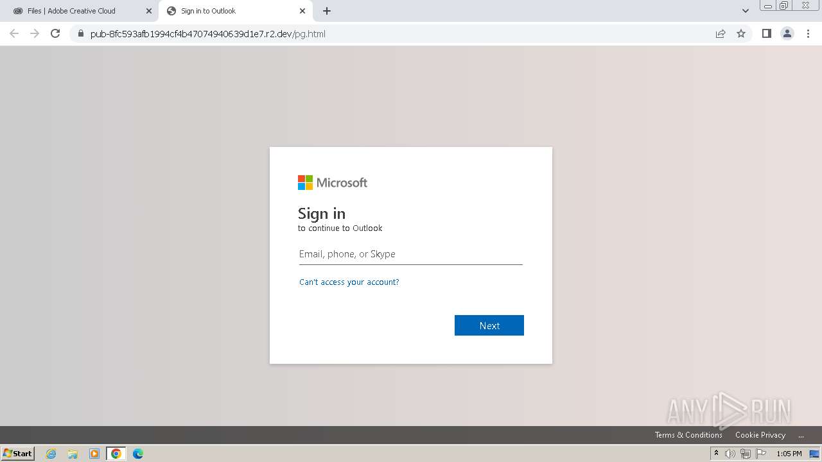The height and width of the screenshot is (462, 822).
Task: Launch Microsoft Edge from taskbar
Action: click(138, 454)
